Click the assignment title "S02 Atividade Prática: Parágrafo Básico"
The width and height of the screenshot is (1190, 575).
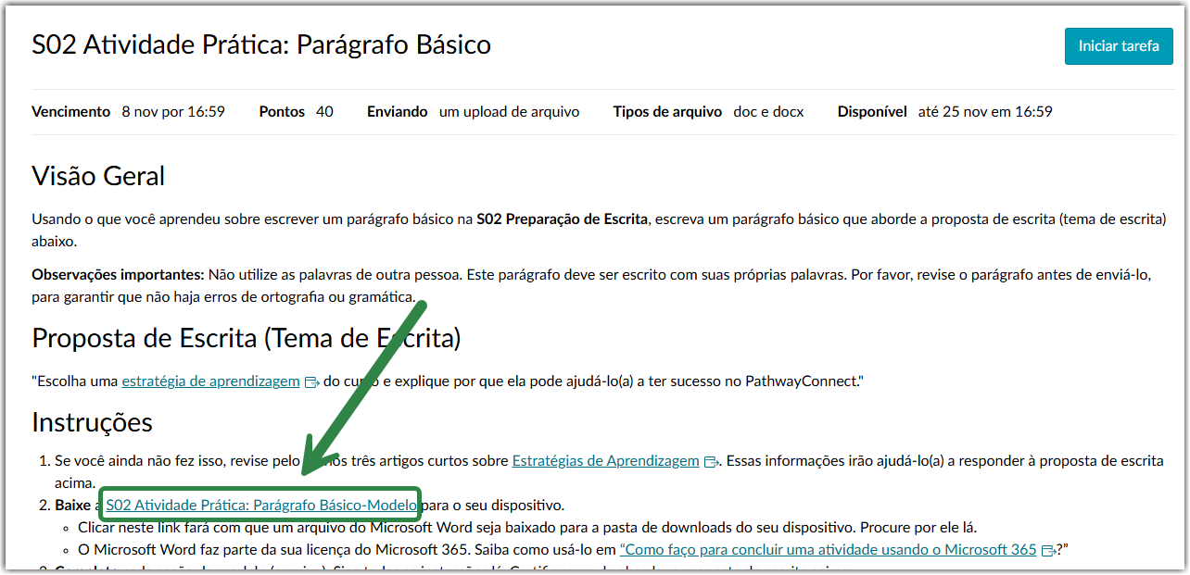pos(260,44)
